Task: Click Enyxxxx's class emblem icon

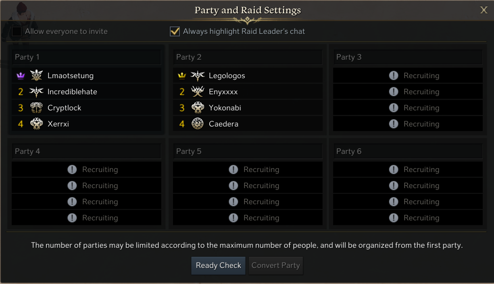Action: tap(198, 92)
